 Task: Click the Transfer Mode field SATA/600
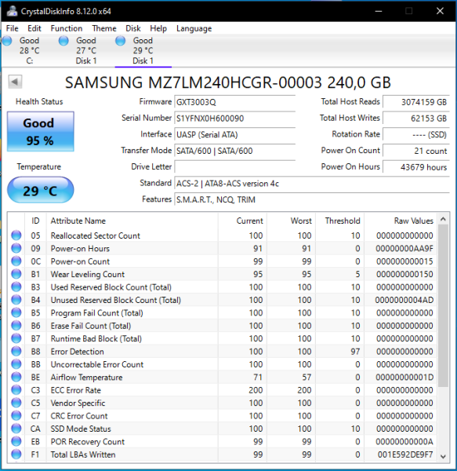(235, 151)
